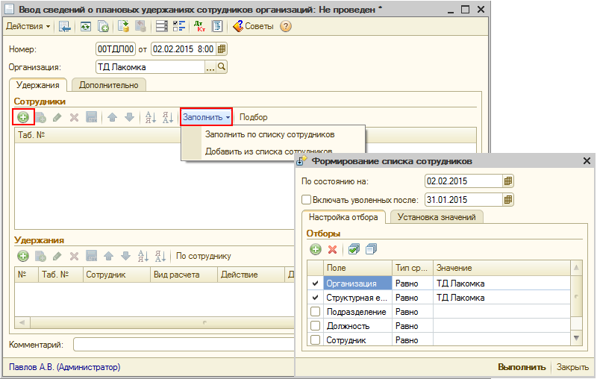597x379 pixels.
Task: Delete selected filter with red X in Отборы
Action: (x=333, y=249)
